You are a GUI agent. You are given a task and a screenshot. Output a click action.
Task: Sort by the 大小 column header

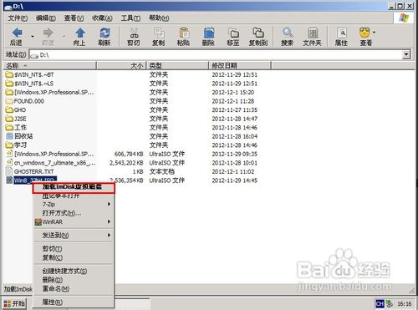(121, 66)
